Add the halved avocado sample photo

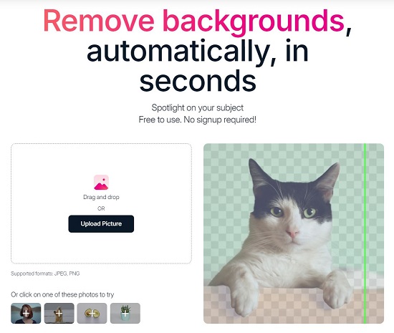[x=92, y=313]
